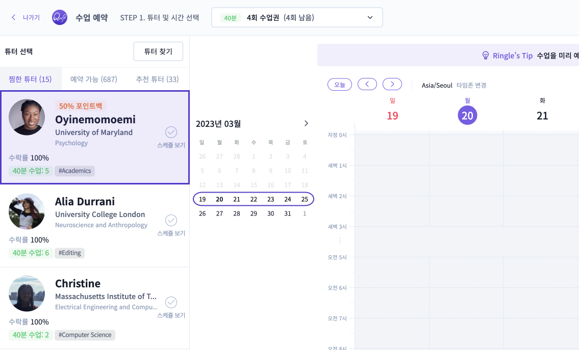Jump to today with 오늘 button

coord(340,85)
